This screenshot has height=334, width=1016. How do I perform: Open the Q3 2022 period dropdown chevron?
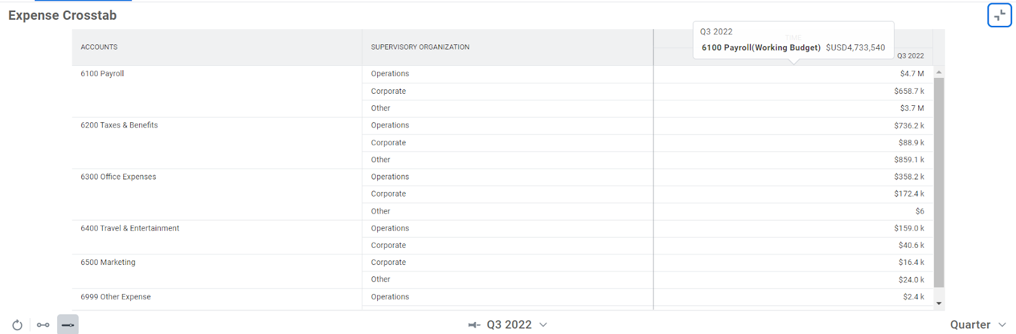click(x=543, y=324)
